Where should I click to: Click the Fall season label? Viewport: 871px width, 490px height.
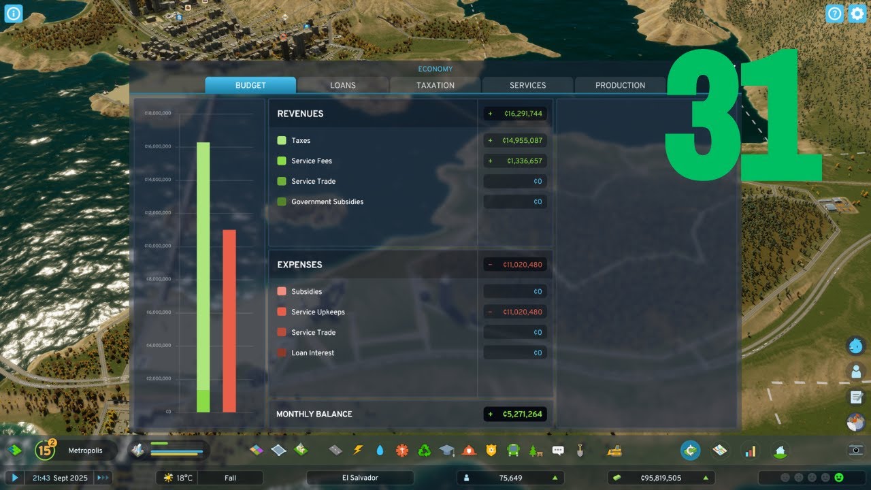click(x=231, y=478)
